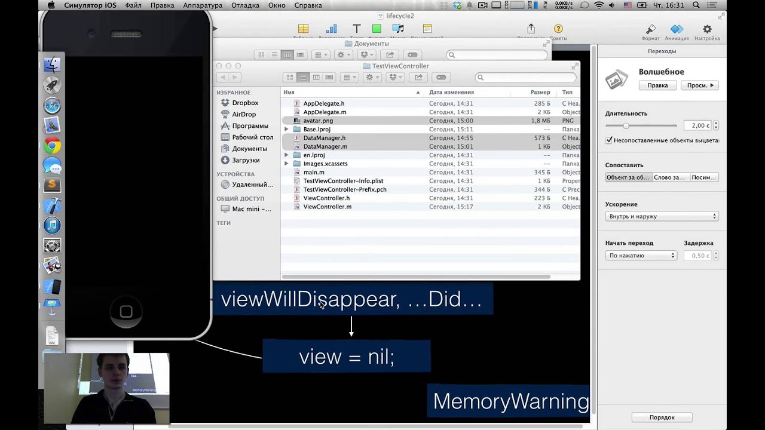Match by character segment in Magic Move
765x430 pixels.
703,177
